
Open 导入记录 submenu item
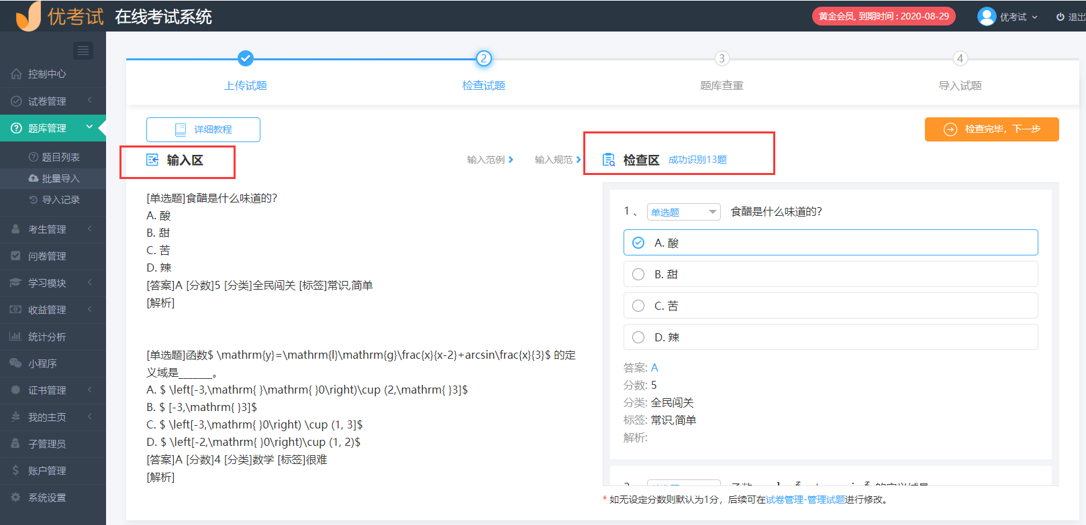pyautogui.click(x=53, y=200)
